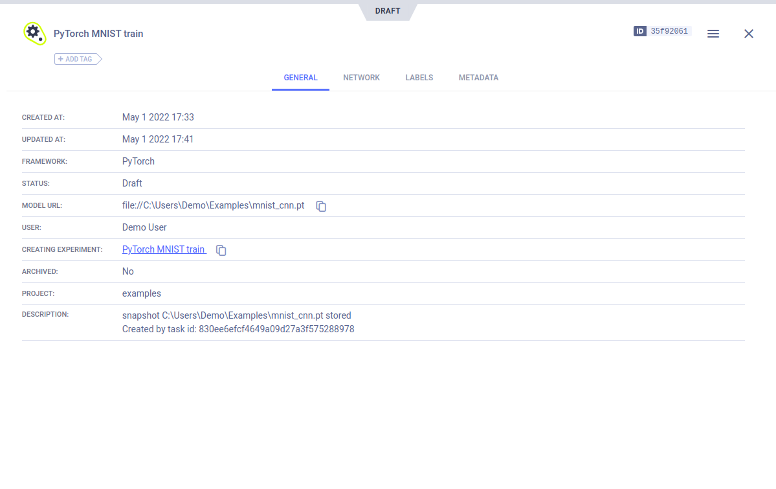Click the Framework value PyTorch
The height and width of the screenshot is (489, 776).
[x=139, y=161]
